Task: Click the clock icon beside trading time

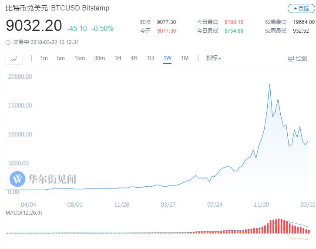Action: coord(8,42)
